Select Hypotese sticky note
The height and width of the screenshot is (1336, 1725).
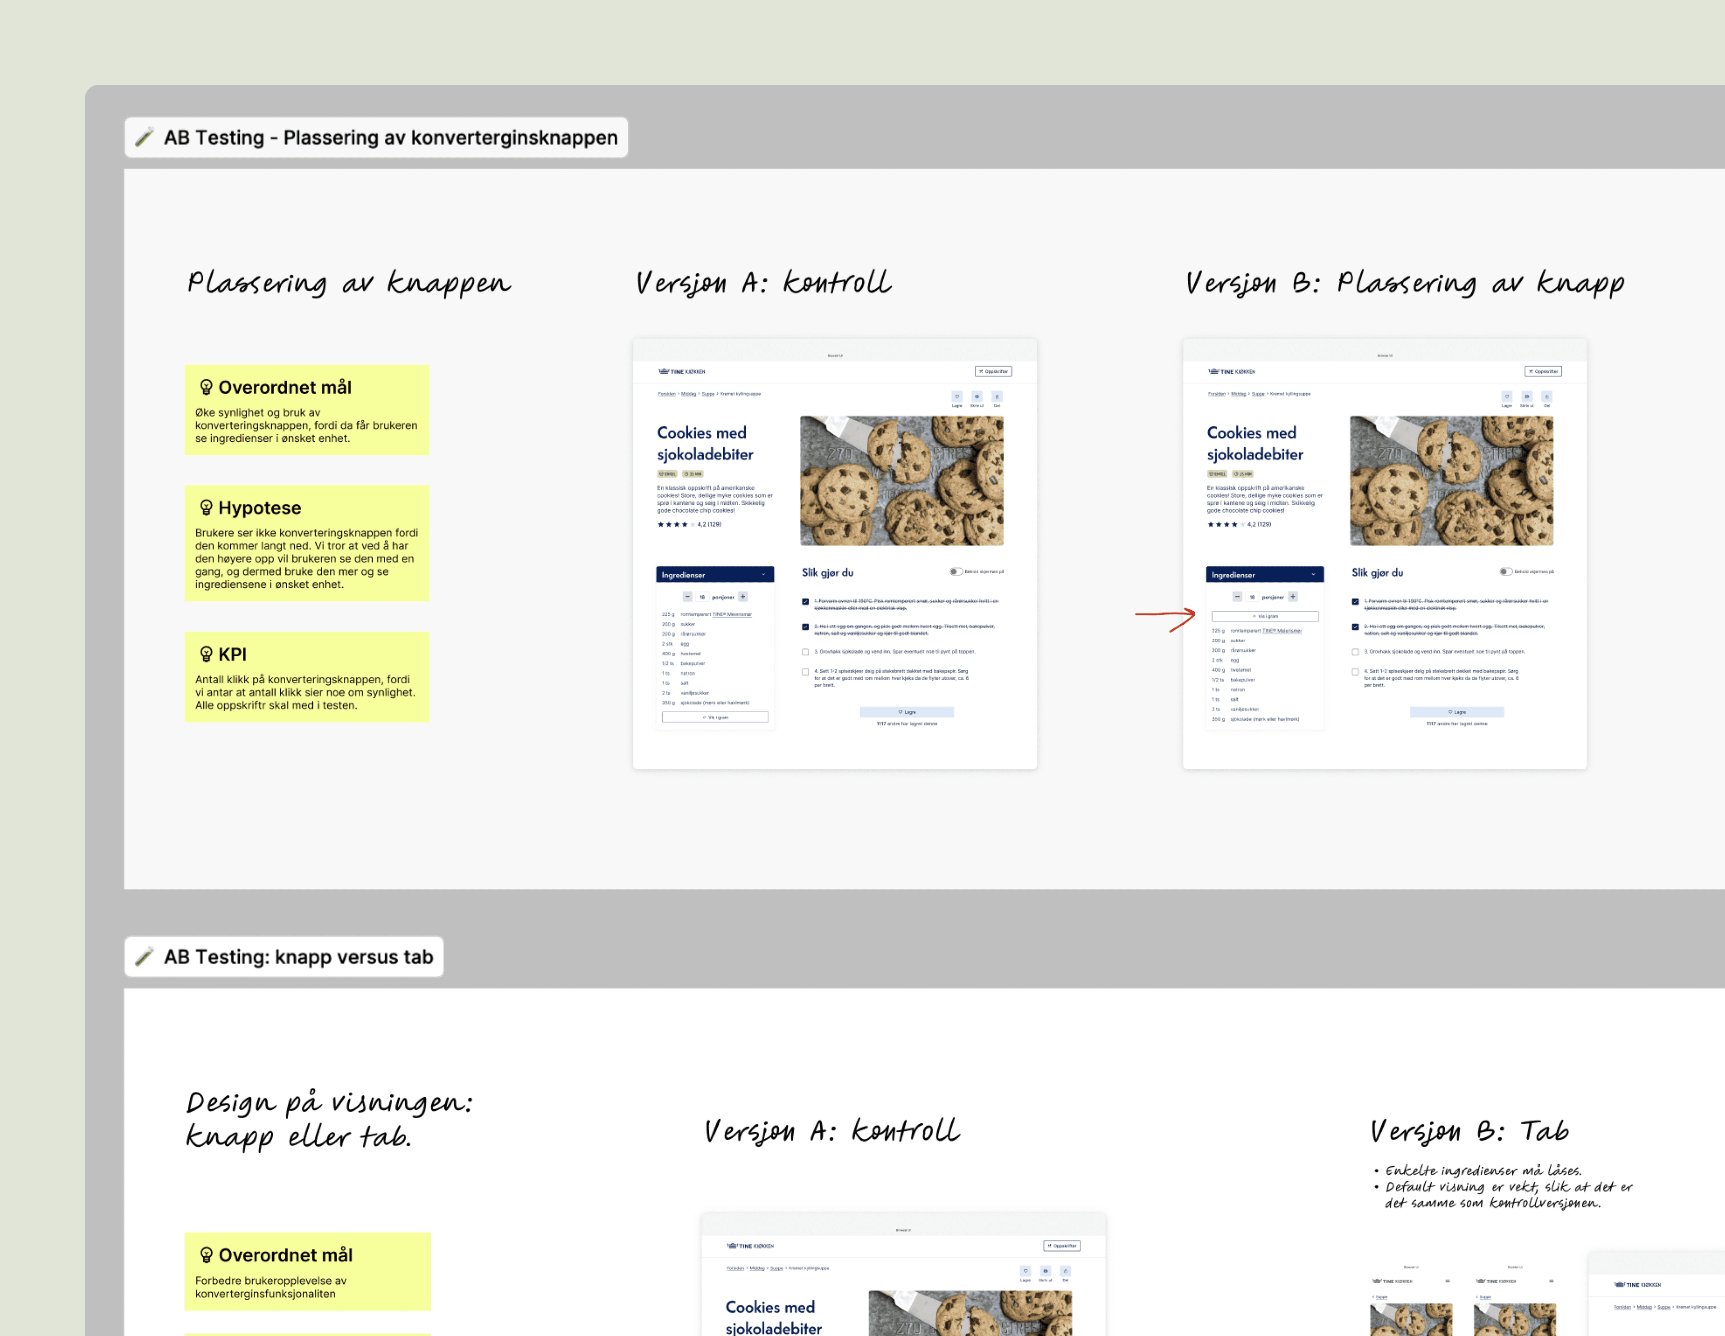(306, 544)
